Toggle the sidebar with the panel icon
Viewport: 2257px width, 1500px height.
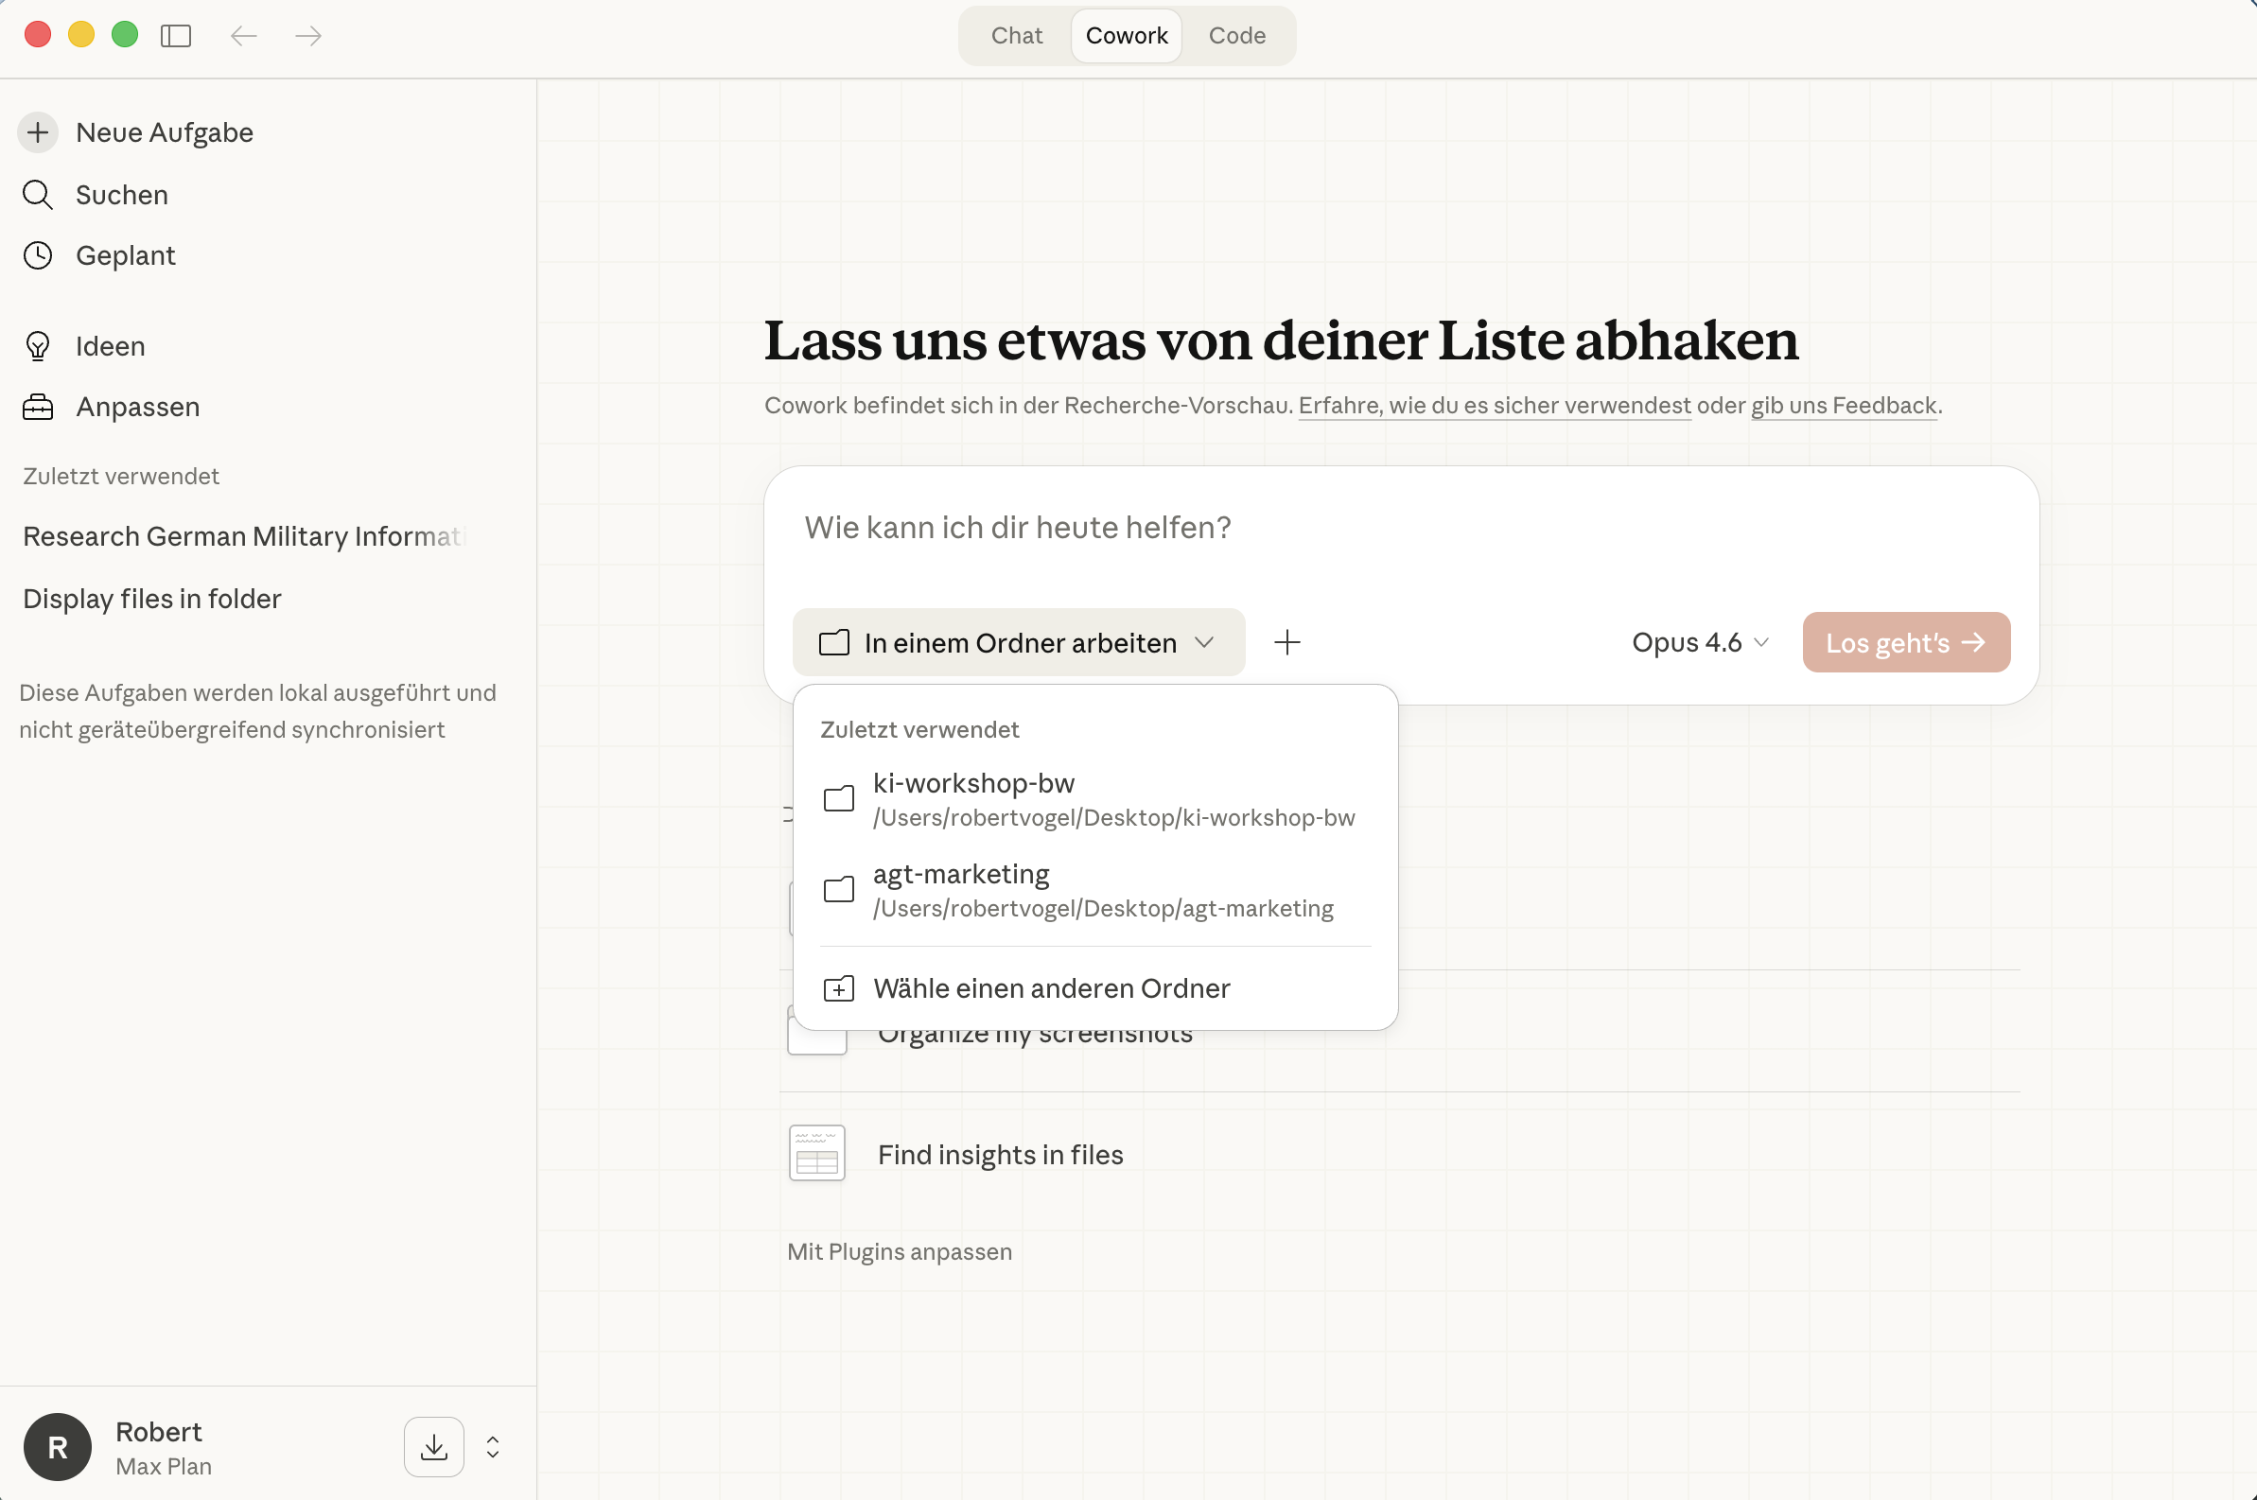coord(177,35)
